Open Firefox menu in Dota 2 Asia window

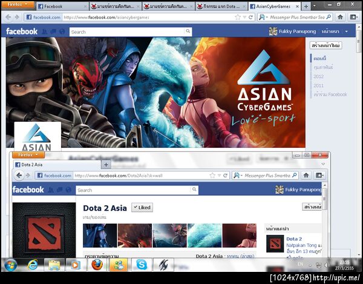28,155
